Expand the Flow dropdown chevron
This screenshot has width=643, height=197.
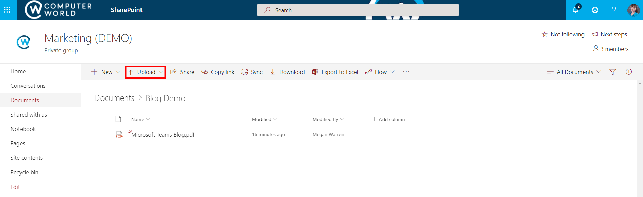tap(392, 72)
